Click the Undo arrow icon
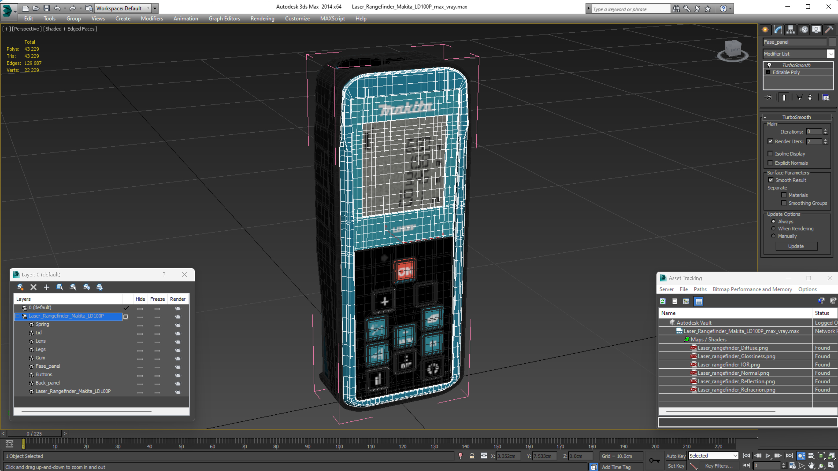 pyautogui.click(x=57, y=8)
